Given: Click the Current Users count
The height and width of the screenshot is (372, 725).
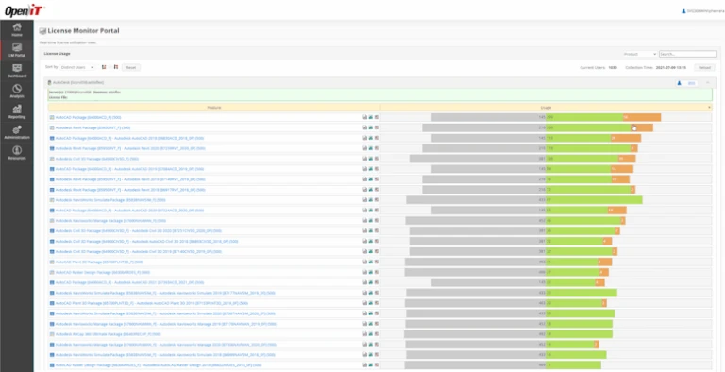Looking at the screenshot, I should pyautogui.click(x=613, y=68).
